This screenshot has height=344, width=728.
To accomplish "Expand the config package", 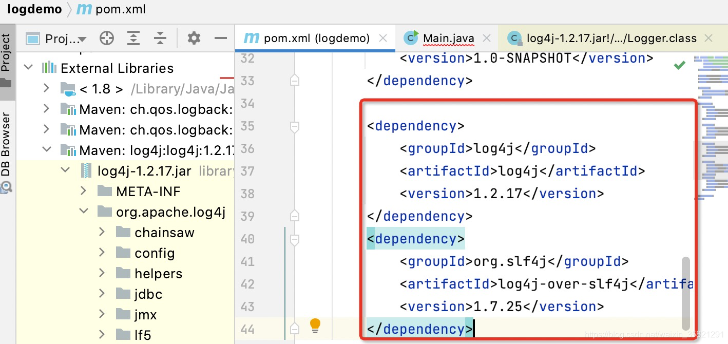I will point(102,253).
